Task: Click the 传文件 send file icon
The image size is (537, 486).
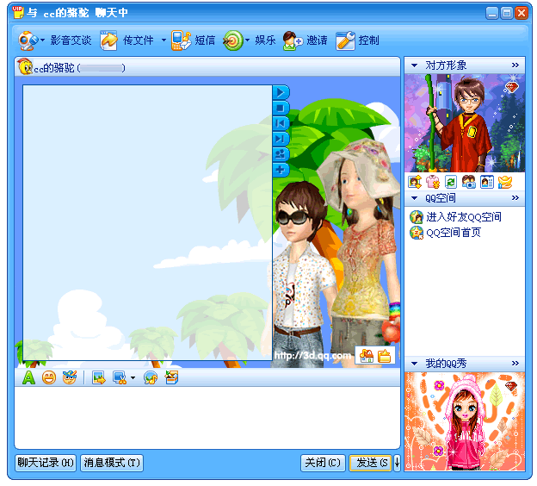Action: pyautogui.click(x=108, y=40)
